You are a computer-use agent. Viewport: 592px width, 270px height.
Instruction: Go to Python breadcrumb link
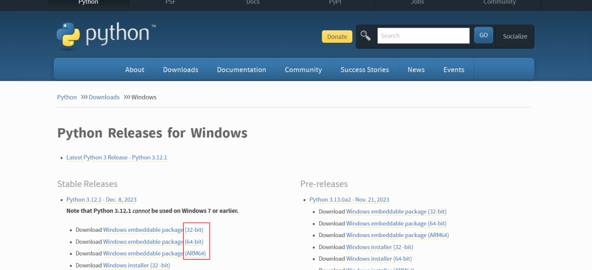pos(67,97)
